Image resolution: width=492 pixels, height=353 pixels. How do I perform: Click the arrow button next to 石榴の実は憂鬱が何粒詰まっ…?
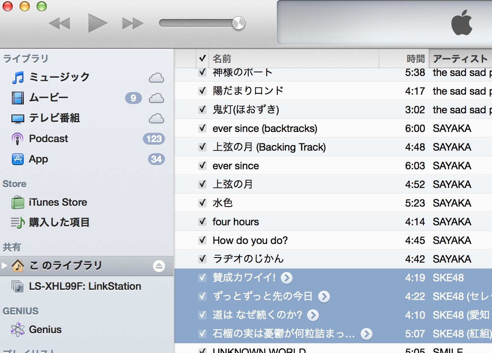367,334
